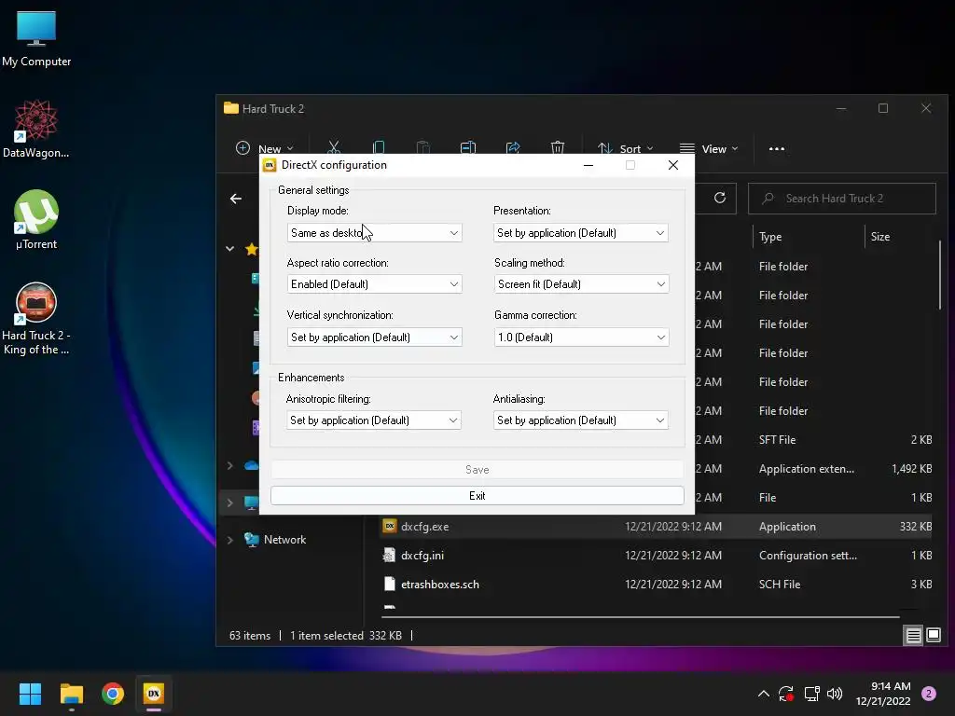Switch to large thumbnails view icon

(934, 636)
